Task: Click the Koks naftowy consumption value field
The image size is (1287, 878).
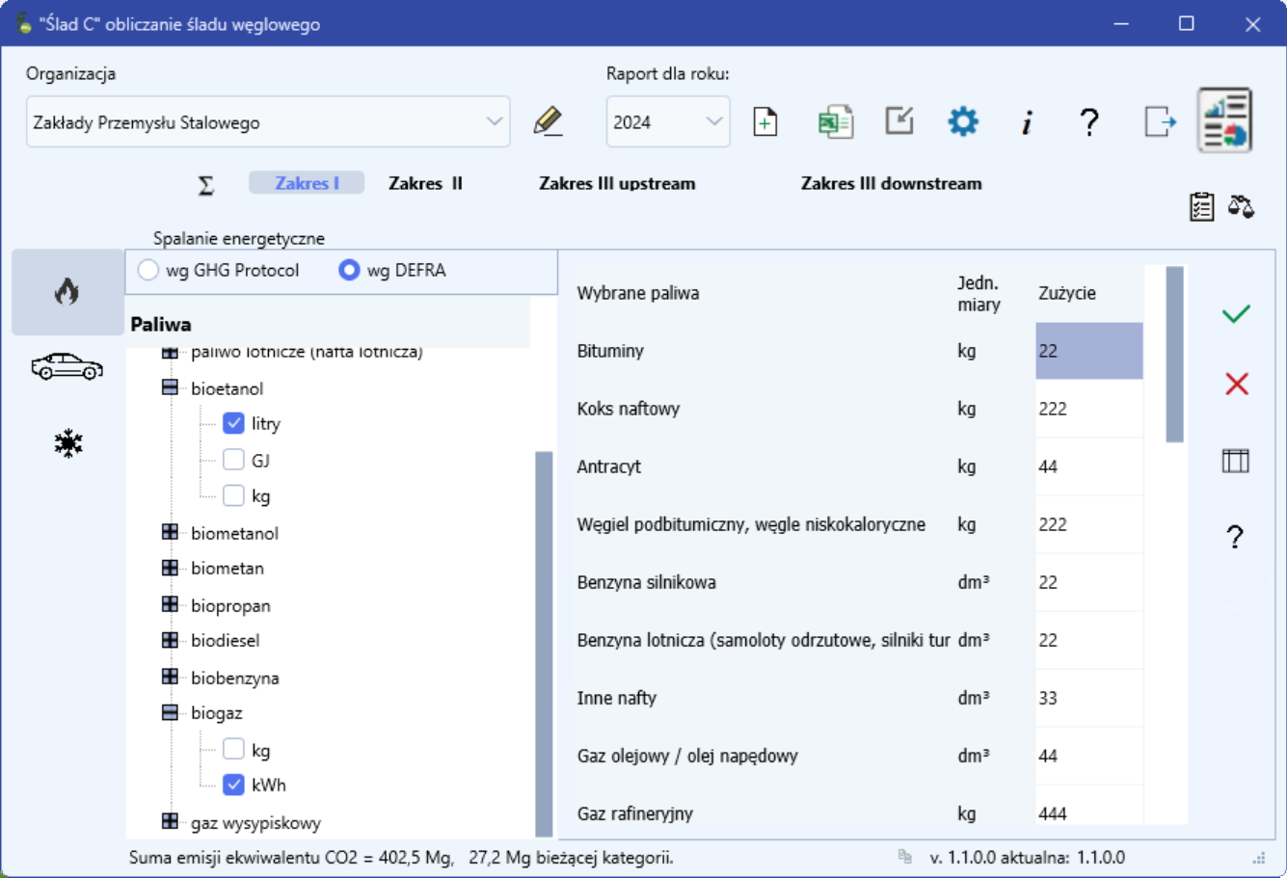Action: (1088, 409)
